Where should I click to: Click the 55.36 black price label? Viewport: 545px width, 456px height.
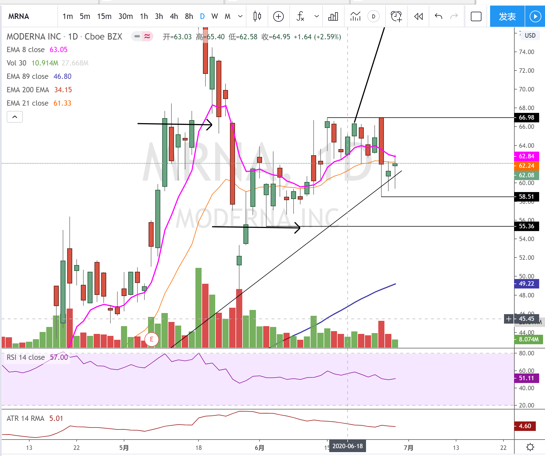point(526,226)
